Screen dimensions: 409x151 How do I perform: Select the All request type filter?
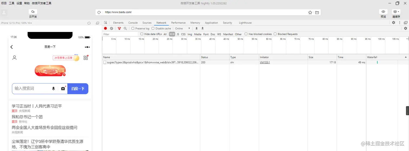click(165, 34)
